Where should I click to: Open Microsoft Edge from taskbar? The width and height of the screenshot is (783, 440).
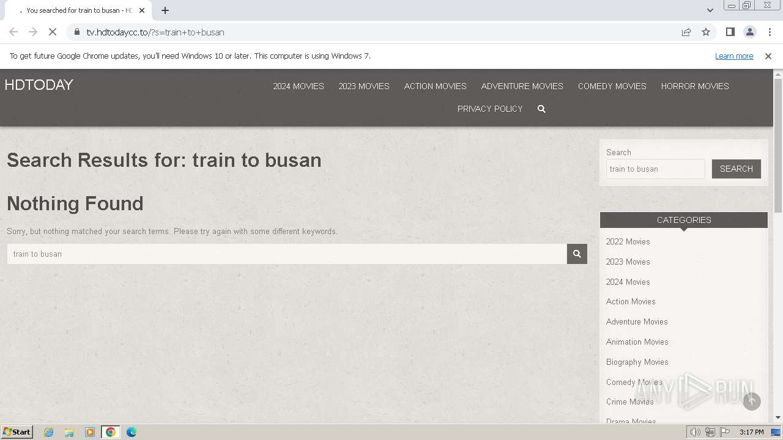tap(132, 432)
